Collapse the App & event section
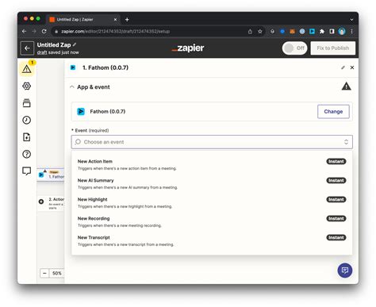 click(x=72, y=87)
